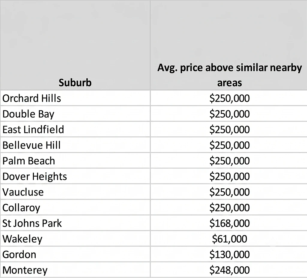Select the $248,000 price cell
Image resolution: width=307 pixels, height=278 pixels.
[229, 270]
